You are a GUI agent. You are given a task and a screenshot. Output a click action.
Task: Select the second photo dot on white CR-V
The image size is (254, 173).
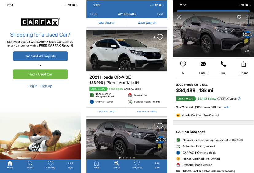(x=123, y=69)
